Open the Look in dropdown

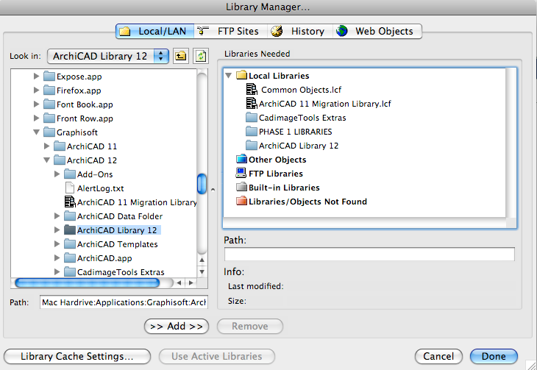pyautogui.click(x=108, y=56)
